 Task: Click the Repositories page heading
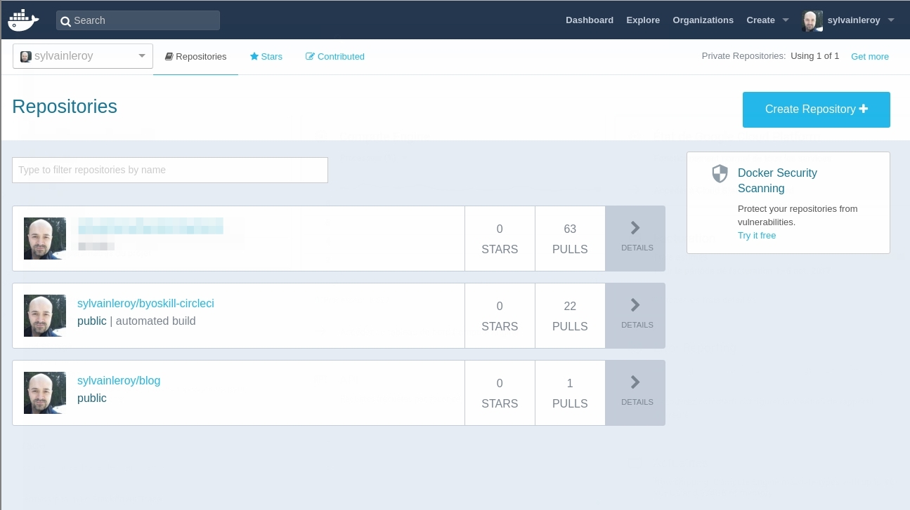[65, 107]
